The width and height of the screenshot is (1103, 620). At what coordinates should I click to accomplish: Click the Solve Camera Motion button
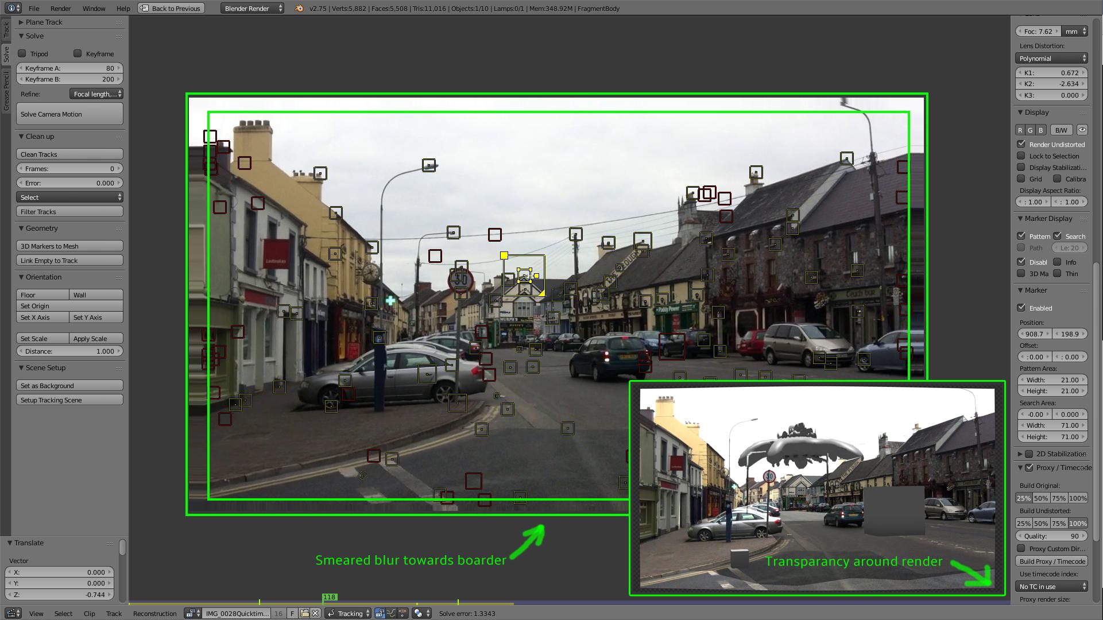click(x=69, y=114)
